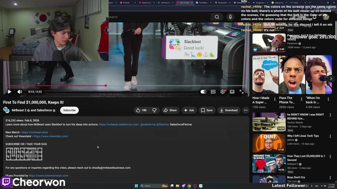Turn on closed captions
Screen dimensions: 337x189
click(x=213, y=92)
